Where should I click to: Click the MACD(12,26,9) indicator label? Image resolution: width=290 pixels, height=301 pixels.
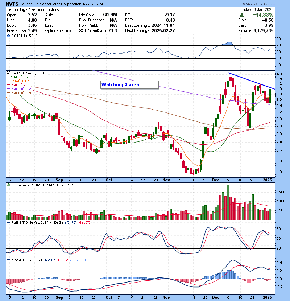(26, 260)
